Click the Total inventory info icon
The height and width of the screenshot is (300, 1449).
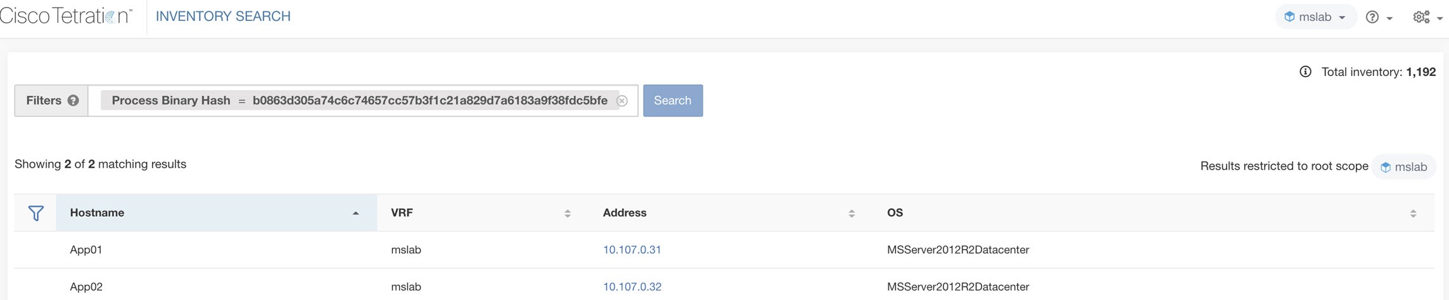click(1305, 72)
